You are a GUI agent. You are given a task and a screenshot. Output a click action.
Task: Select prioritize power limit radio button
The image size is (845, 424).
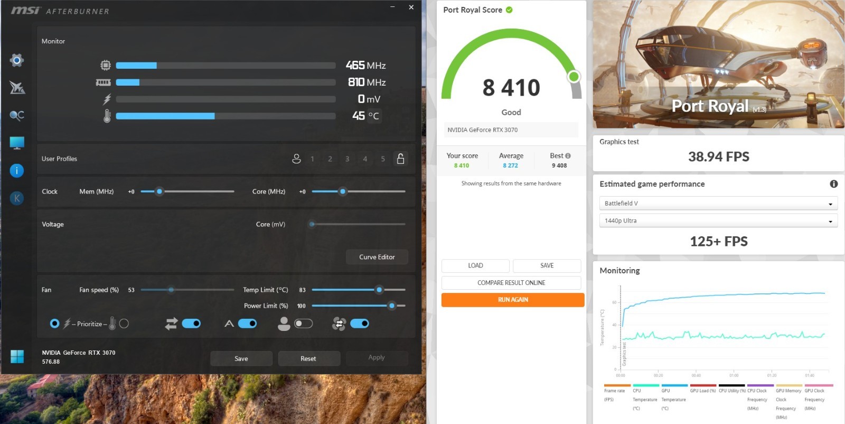point(54,324)
